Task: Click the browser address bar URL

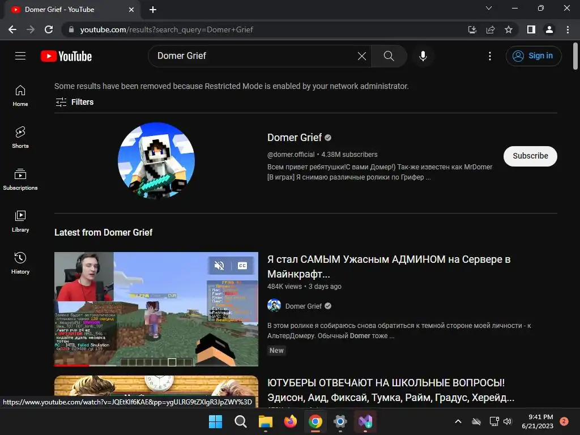Action: pos(167,29)
